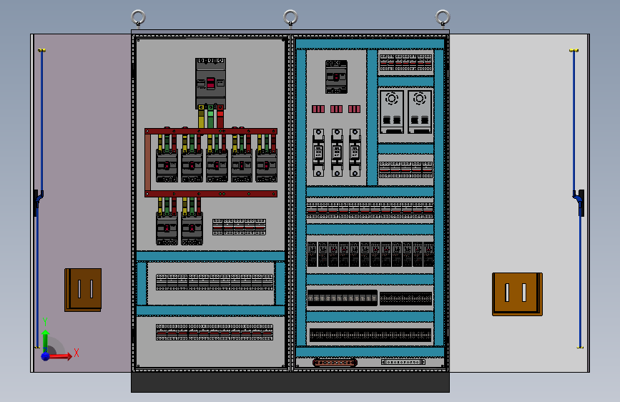Select the vertical busbar linking the two red busbars
Screen dimensions: 620x402
147,162
